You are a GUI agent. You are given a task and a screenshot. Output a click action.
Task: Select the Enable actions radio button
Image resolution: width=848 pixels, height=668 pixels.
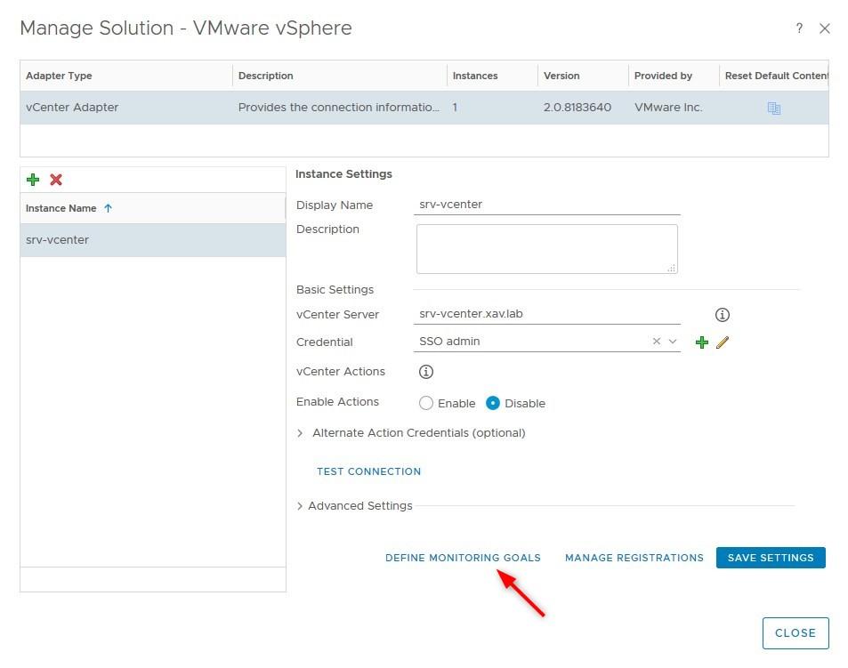tap(425, 403)
